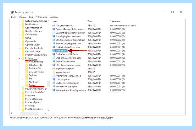Screen dimensions: 195x129
Task: Click the tree horizontal scroll right arrow
Action: click(45, 113)
